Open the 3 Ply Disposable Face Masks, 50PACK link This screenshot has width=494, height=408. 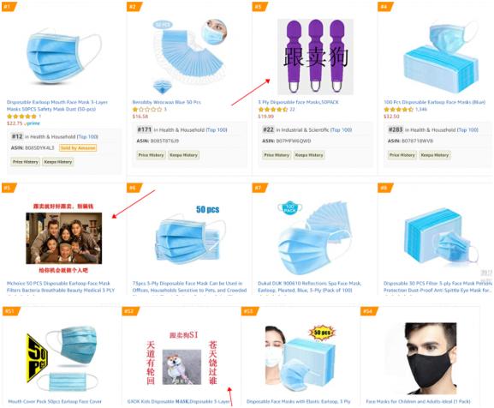coord(298,102)
